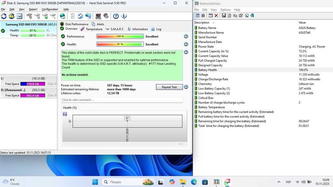Screen dimensions: 333x187
Task: Click the Repeat Test button
Action: (169, 87)
